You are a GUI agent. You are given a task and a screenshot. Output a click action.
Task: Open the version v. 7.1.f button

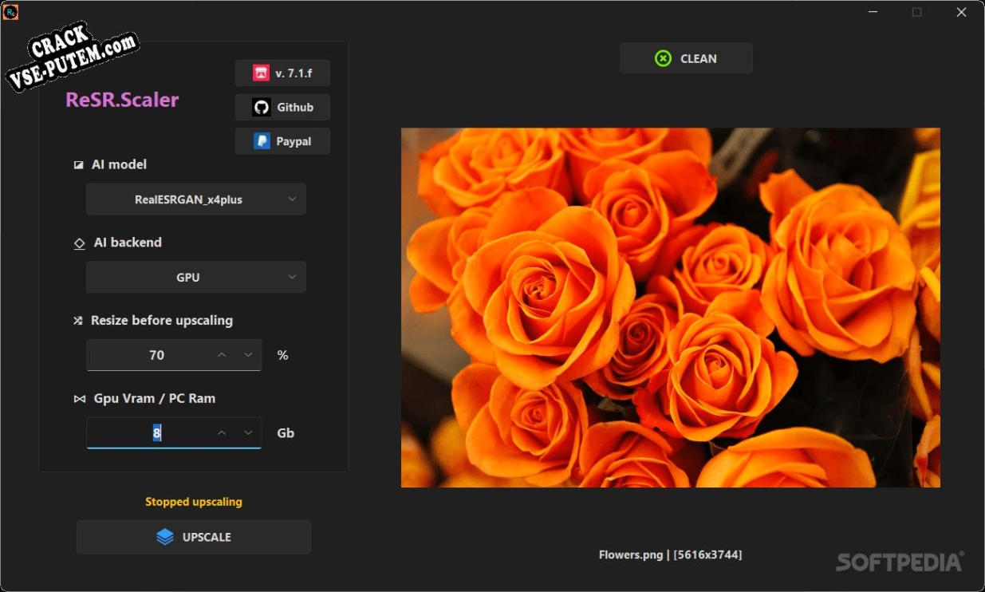coord(282,73)
